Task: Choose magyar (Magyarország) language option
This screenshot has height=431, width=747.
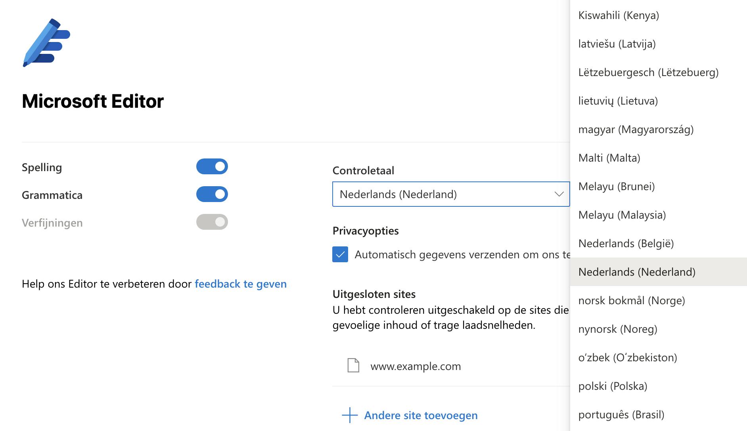Action: click(x=636, y=130)
